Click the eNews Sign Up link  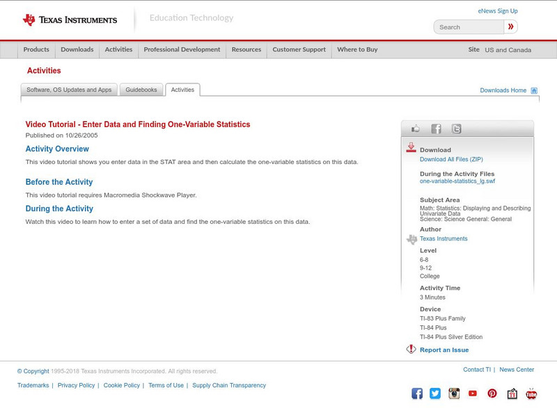tap(497, 10)
